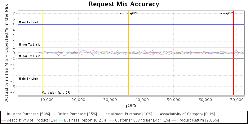Click the red In-store Purchase legend line swatch
The width and height of the screenshot is (248, 124).
(x=4, y=114)
